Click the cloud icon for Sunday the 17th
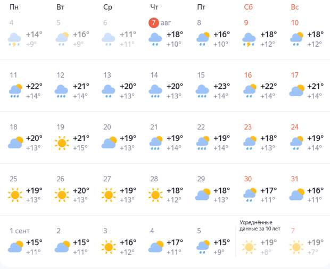Image resolution: width=330 pixels, height=269 pixels. point(296,91)
